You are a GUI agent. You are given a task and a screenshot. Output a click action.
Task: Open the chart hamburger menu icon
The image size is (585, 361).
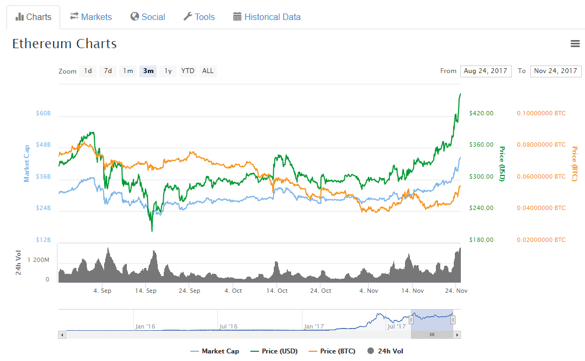tap(575, 44)
